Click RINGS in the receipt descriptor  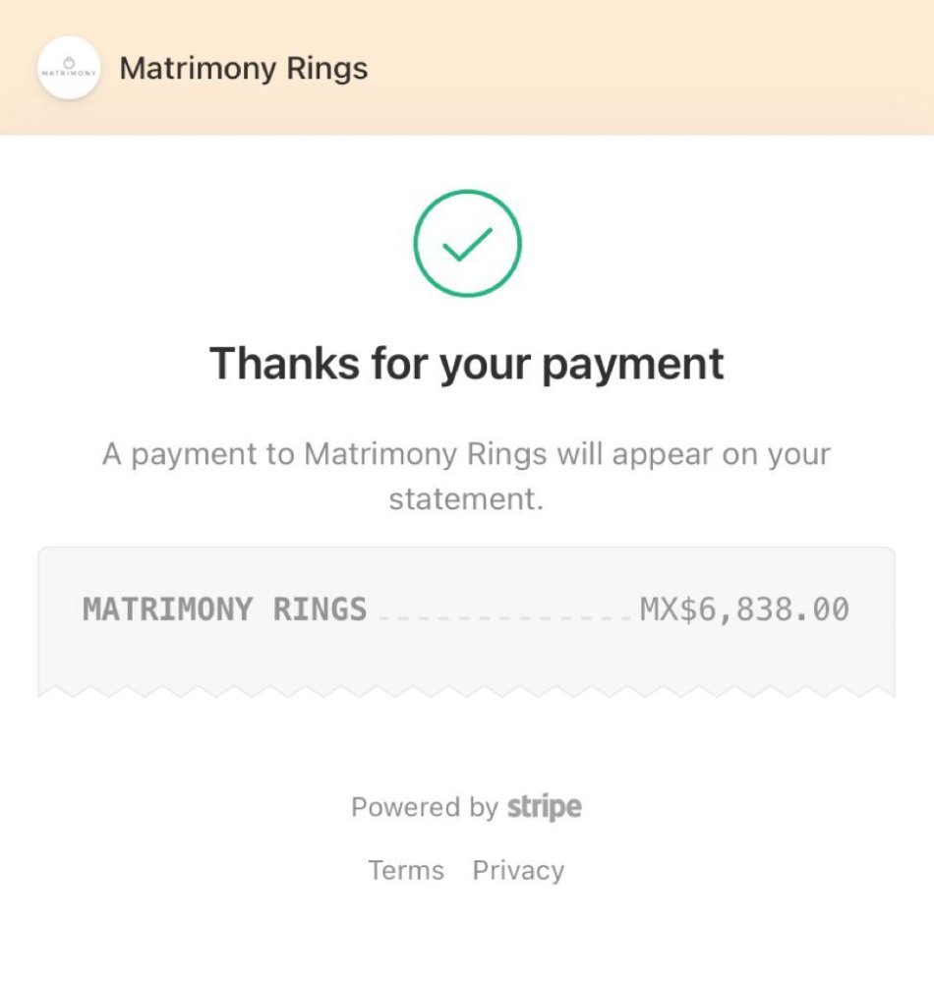320,608
